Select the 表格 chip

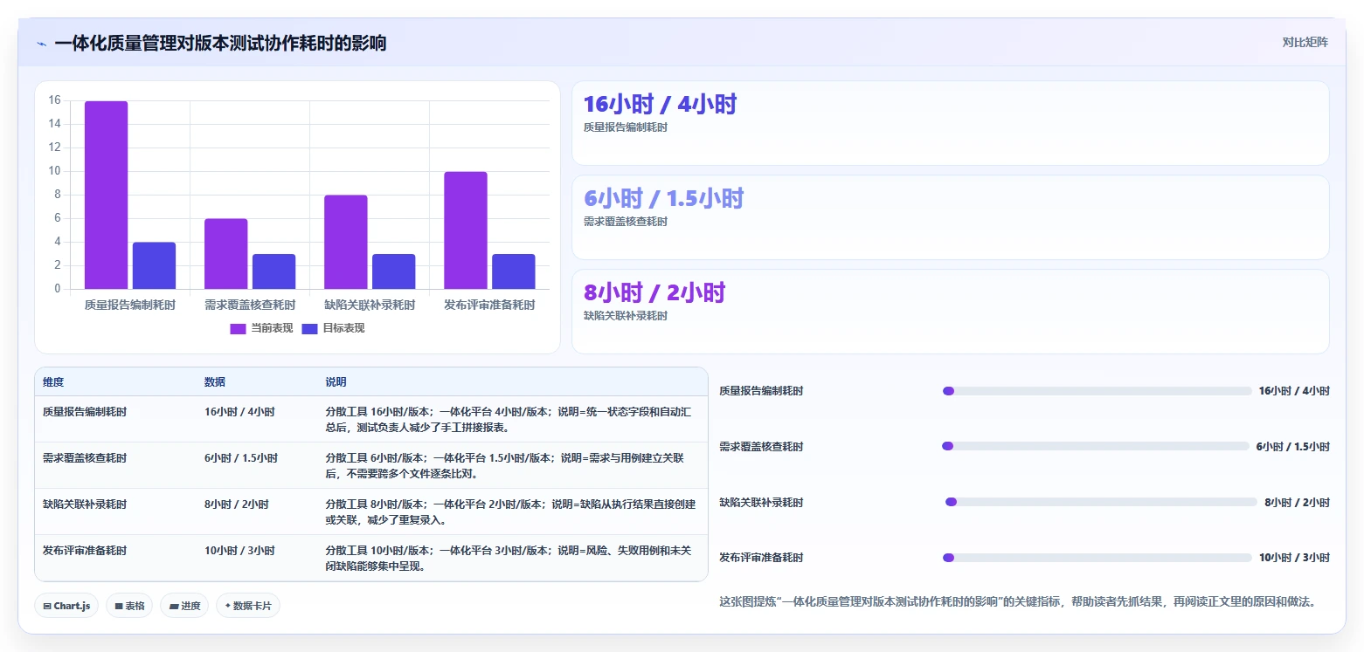(129, 606)
